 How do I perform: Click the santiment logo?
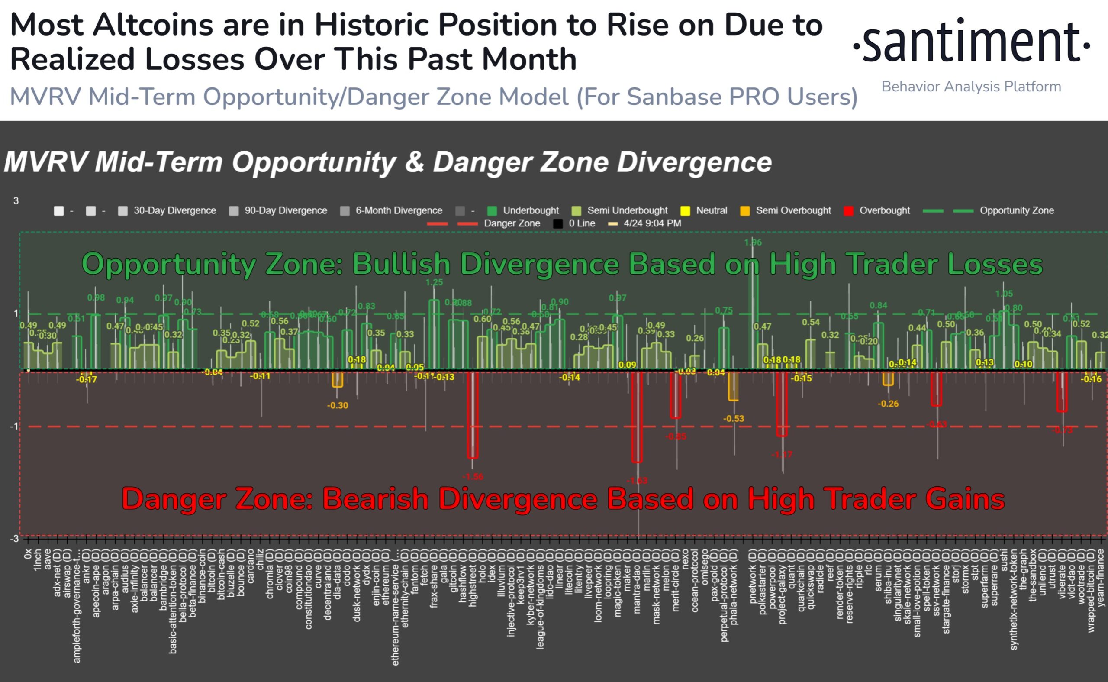pos(971,44)
